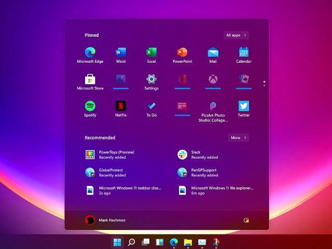
Task: Open the pinned PowerPoint app
Action: click(182, 56)
